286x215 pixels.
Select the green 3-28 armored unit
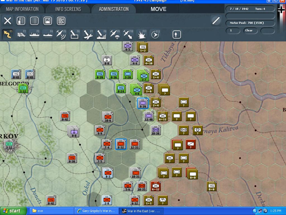click(x=128, y=74)
